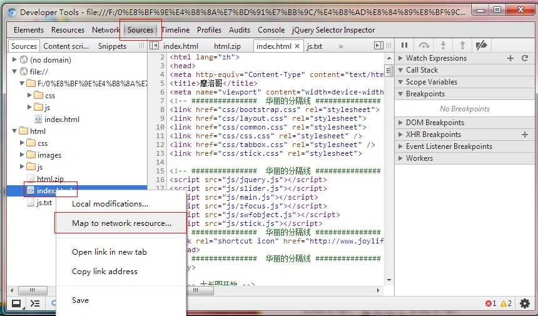538x316 pixels.
Task: Collapse the F:/ folder node
Action: [x=22, y=83]
